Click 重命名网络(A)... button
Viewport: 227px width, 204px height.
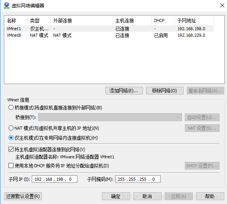coord(205,91)
